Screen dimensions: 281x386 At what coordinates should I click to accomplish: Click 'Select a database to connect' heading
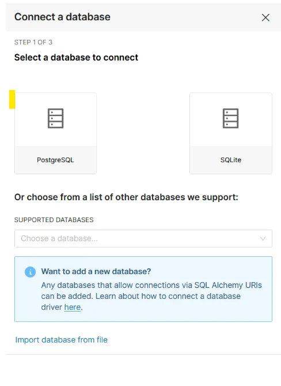tap(76, 58)
